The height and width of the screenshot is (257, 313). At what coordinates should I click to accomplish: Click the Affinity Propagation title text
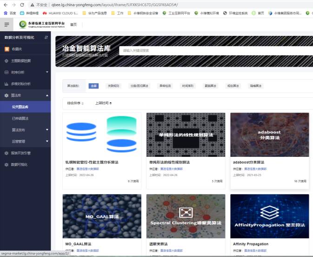tap(251, 244)
